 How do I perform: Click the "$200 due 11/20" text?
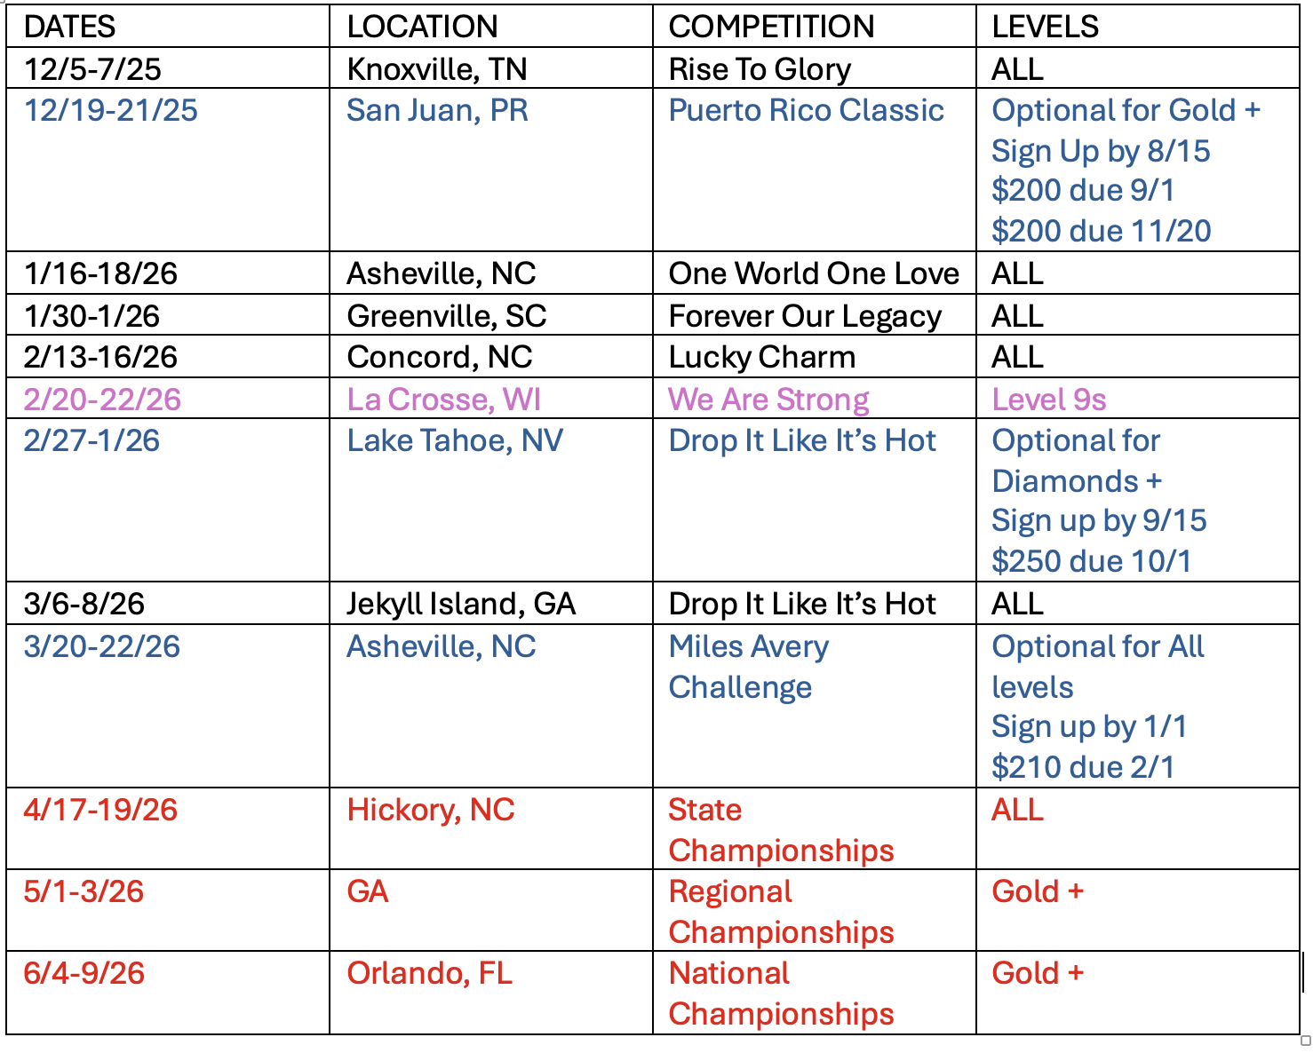(1101, 231)
